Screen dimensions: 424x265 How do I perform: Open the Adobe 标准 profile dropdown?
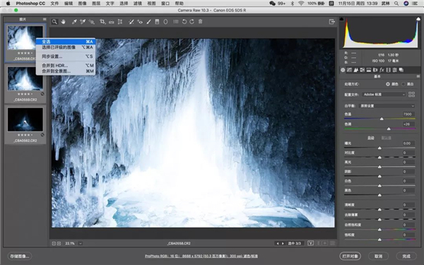[x=384, y=95]
